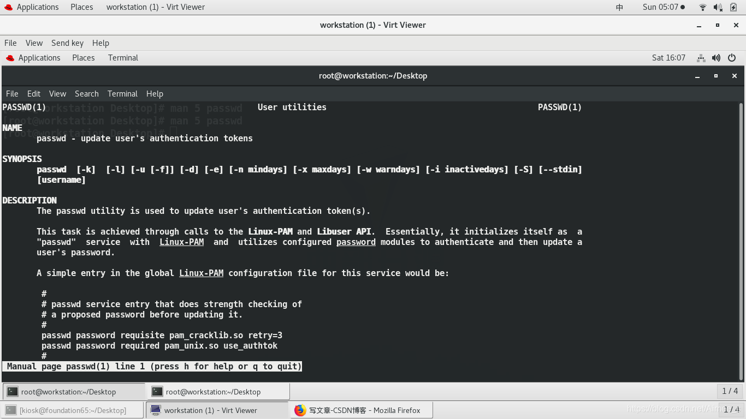Open the Search menu in the terminal
Image resolution: width=746 pixels, height=419 pixels.
(86, 93)
